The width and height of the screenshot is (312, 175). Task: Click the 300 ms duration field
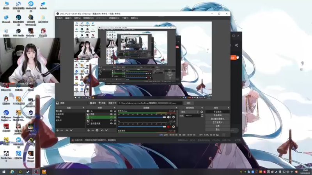tap(192, 115)
